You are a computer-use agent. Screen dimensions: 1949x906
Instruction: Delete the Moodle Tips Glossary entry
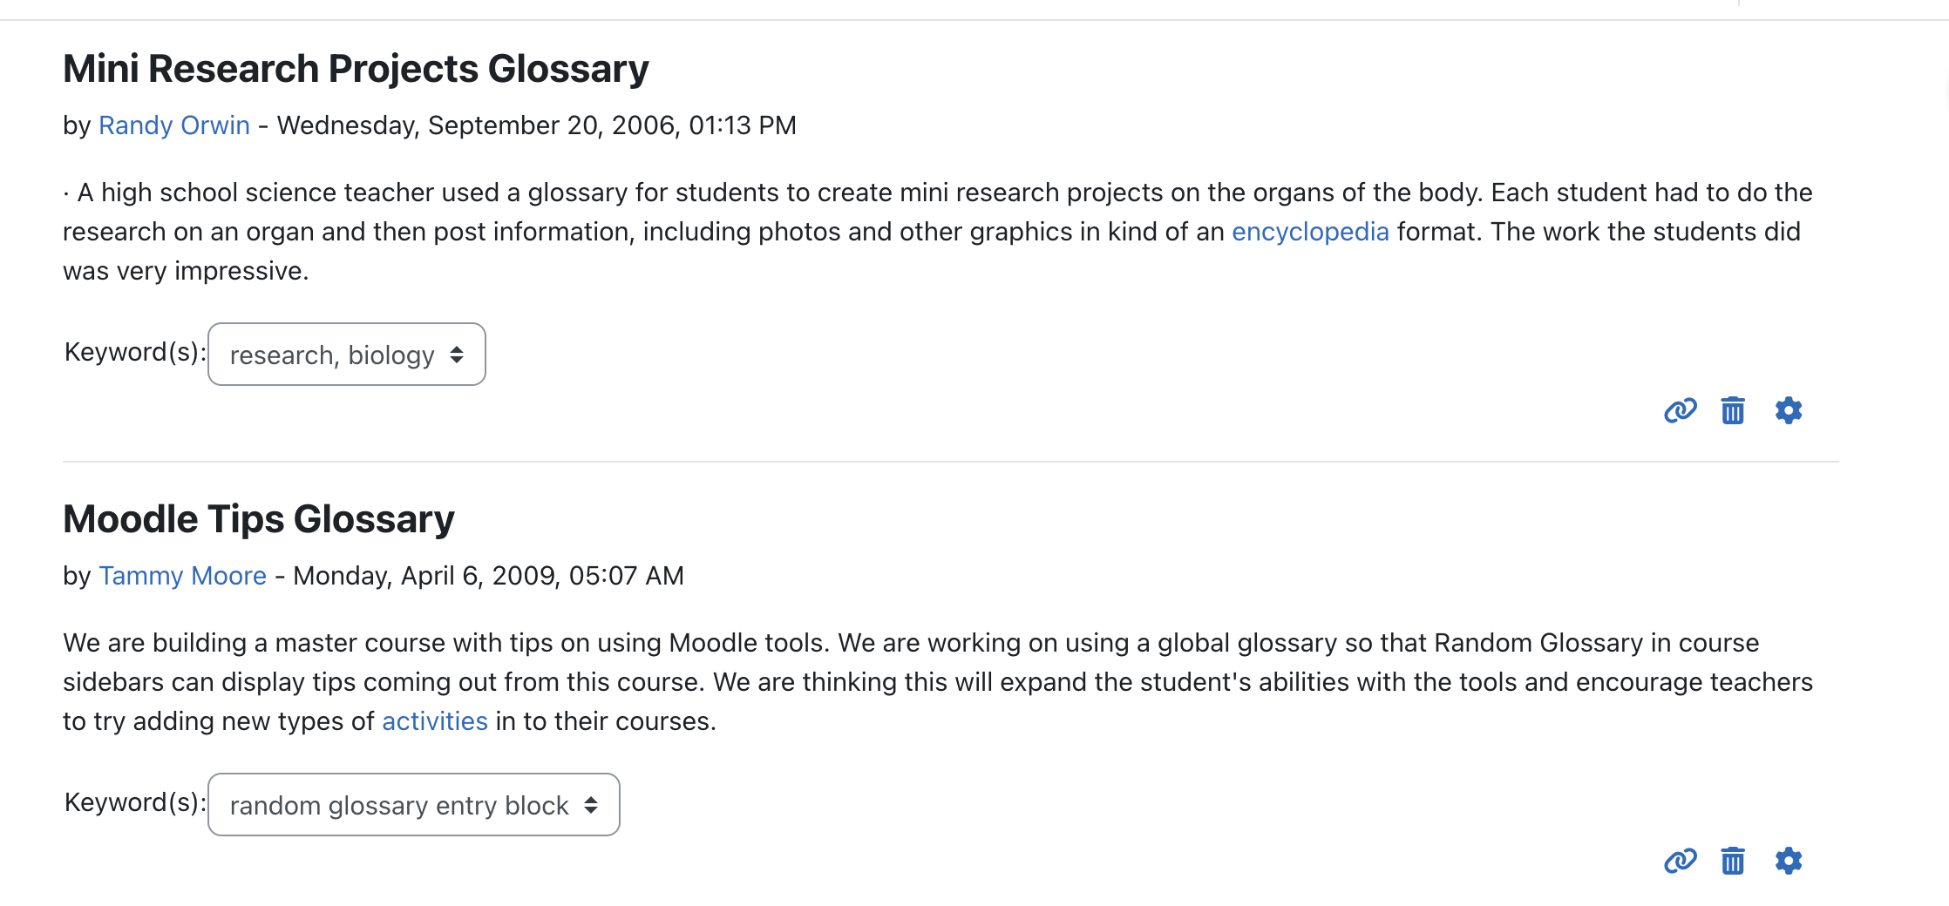coord(1733,861)
